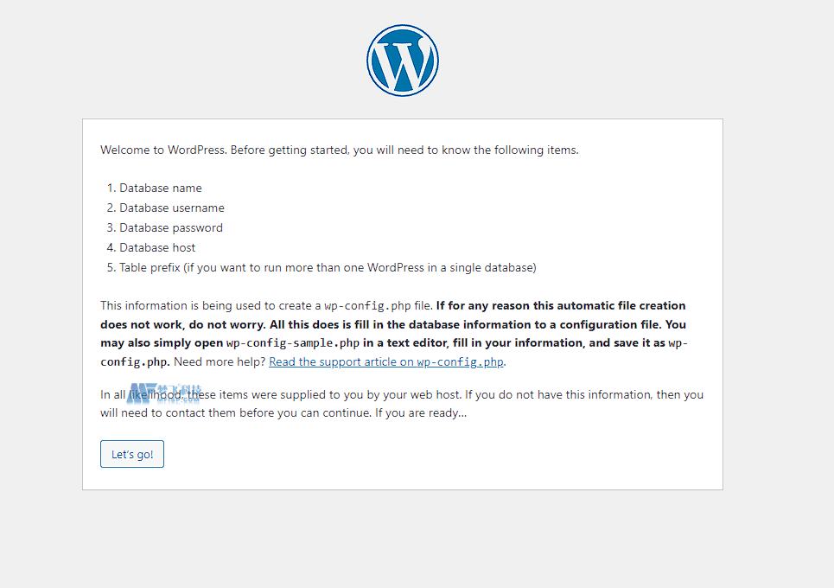Click the 'save it as' bold text
Image resolution: width=834 pixels, height=588 pixels.
click(x=640, y=343)
